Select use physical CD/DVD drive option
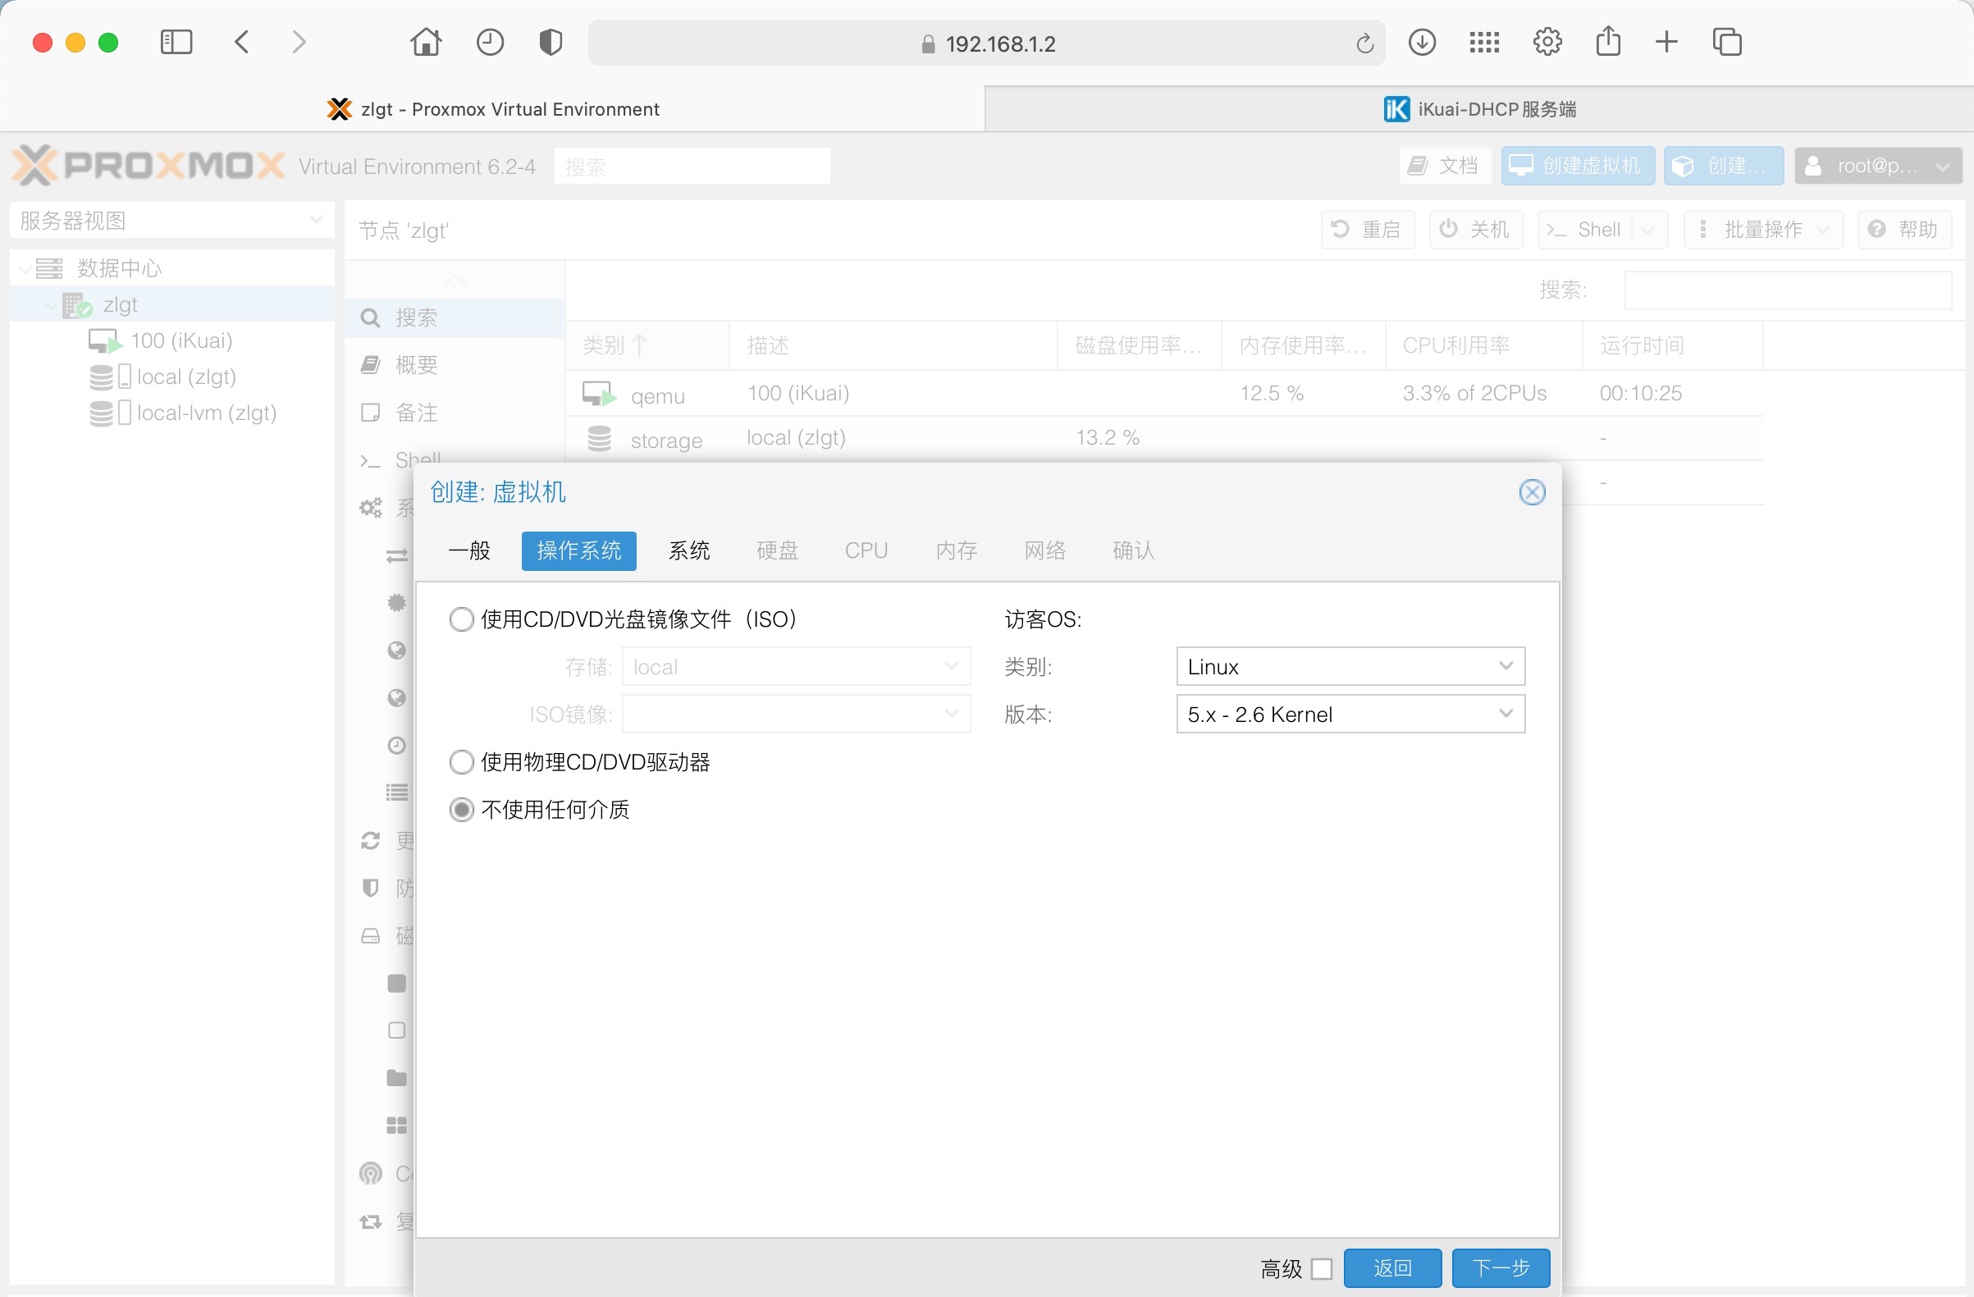 tap(461, 762)
